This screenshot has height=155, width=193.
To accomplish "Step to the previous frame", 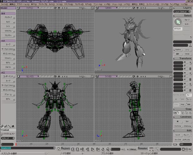I will pos(73,149).
